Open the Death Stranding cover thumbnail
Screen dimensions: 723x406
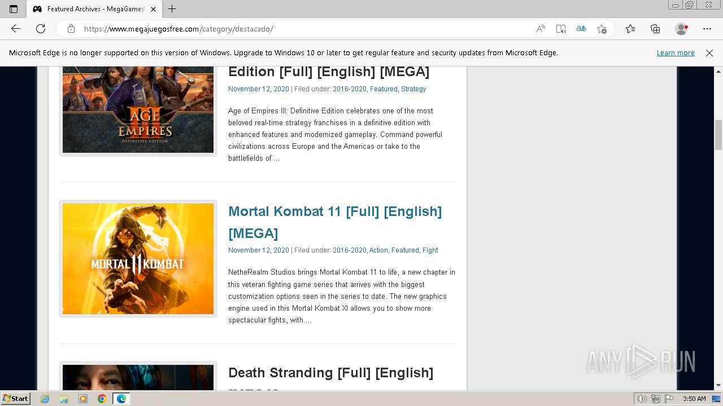138,376
